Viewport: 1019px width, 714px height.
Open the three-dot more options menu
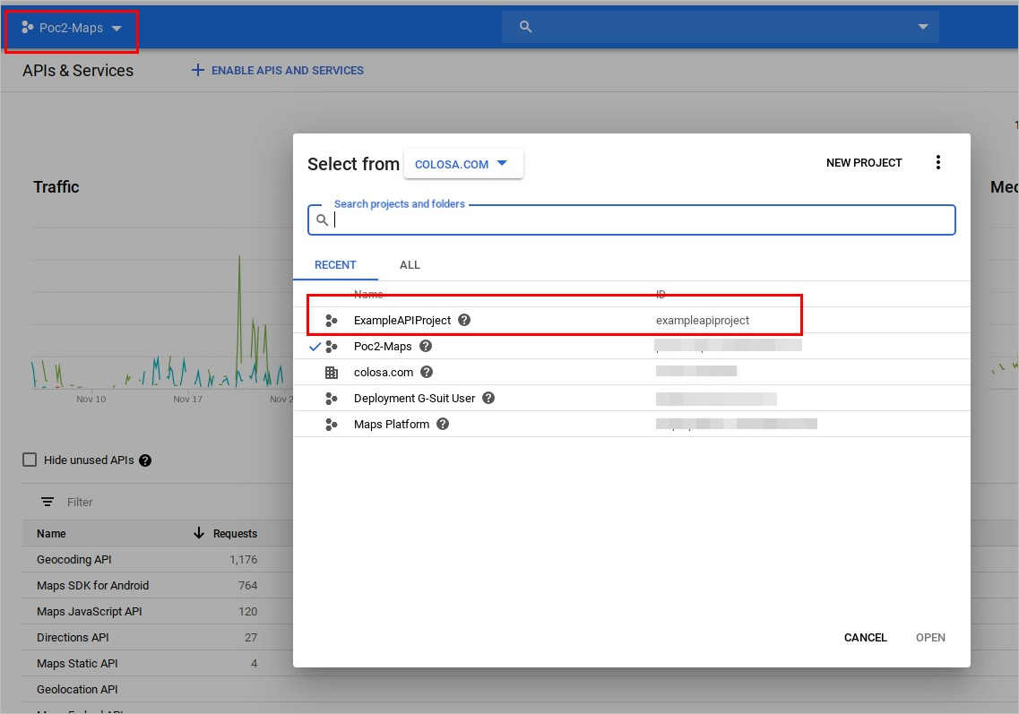pyautogui.click(x=938, y=162)
